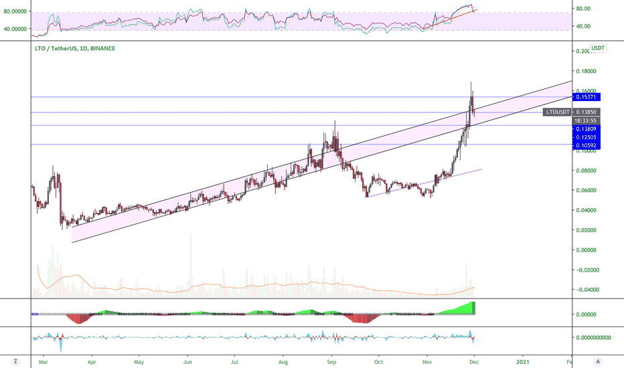Toggle the A auto-scale button
This screenshot has height=368, width=624.
597,361
